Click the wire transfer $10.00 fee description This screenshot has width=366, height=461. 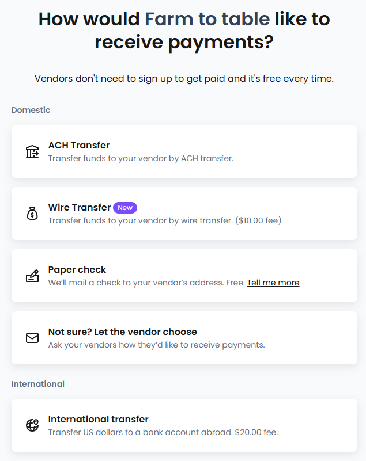(164, 220)
